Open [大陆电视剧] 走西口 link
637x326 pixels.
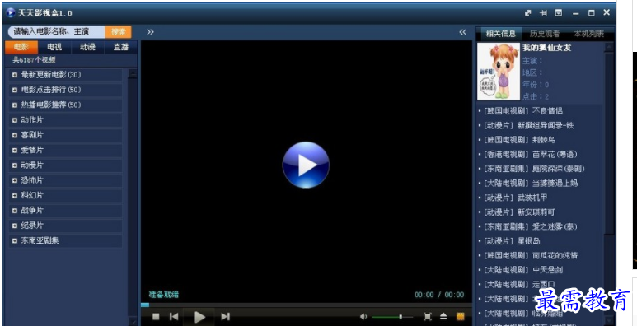[x=520, y=284]
